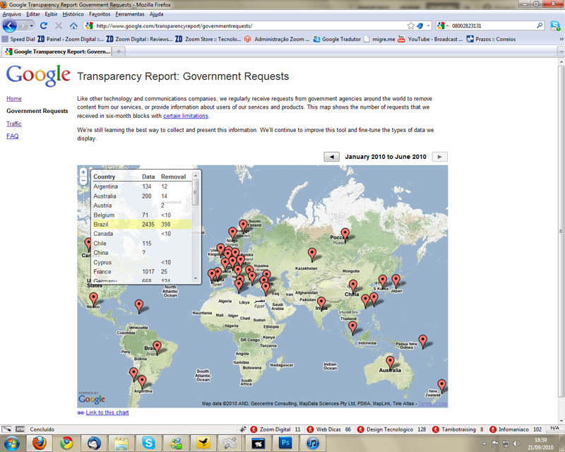Open the map Terms of Use link
This screenshot has width=565, height=452.
pos(432,403)
